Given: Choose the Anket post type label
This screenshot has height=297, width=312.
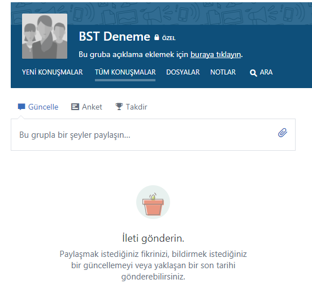Looking at the screenshot, I should click(92, 107).
